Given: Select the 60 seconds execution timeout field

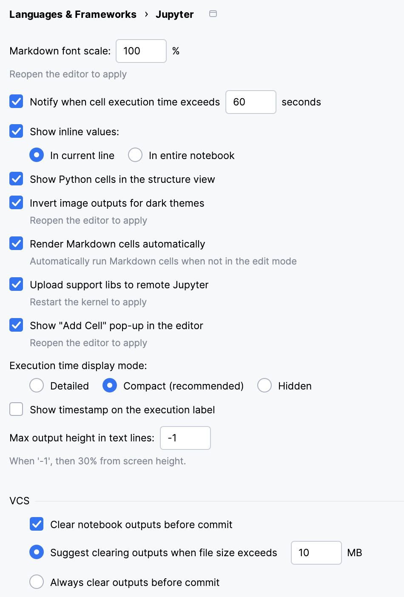Looking at the screenshot, I should click(x=250, y=102).
